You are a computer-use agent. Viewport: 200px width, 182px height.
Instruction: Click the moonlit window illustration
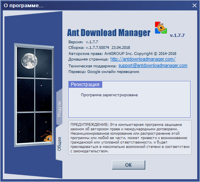tap(34, 95)
